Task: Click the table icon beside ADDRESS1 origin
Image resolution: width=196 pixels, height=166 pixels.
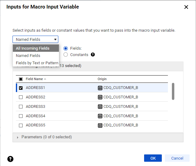Action: point(100,88)
